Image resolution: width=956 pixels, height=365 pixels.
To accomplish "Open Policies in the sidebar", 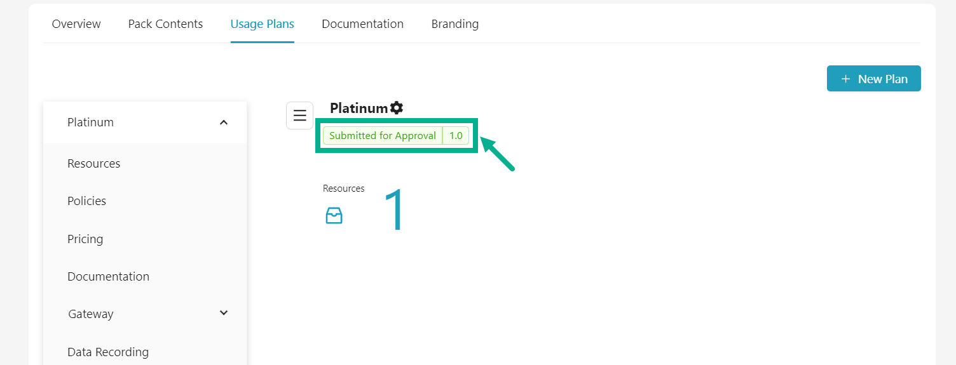I will 87,201.
